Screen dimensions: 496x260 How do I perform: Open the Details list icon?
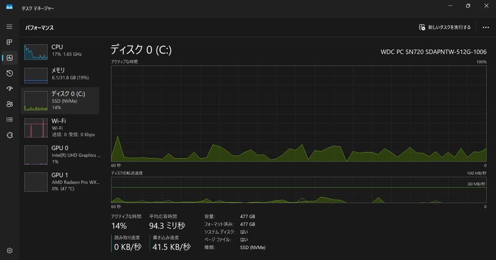[9, 120]
